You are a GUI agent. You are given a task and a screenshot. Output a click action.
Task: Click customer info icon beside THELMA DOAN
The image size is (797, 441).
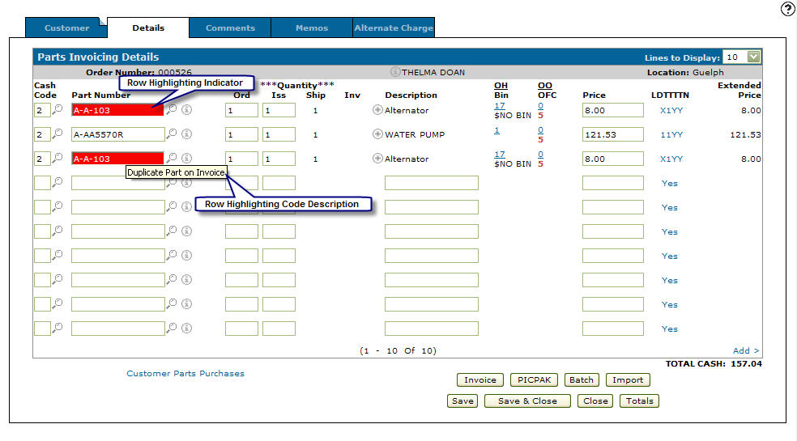tap(395, 72)
